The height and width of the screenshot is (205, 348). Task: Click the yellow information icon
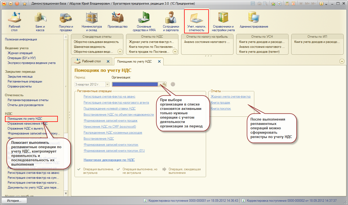coord(322,4)
